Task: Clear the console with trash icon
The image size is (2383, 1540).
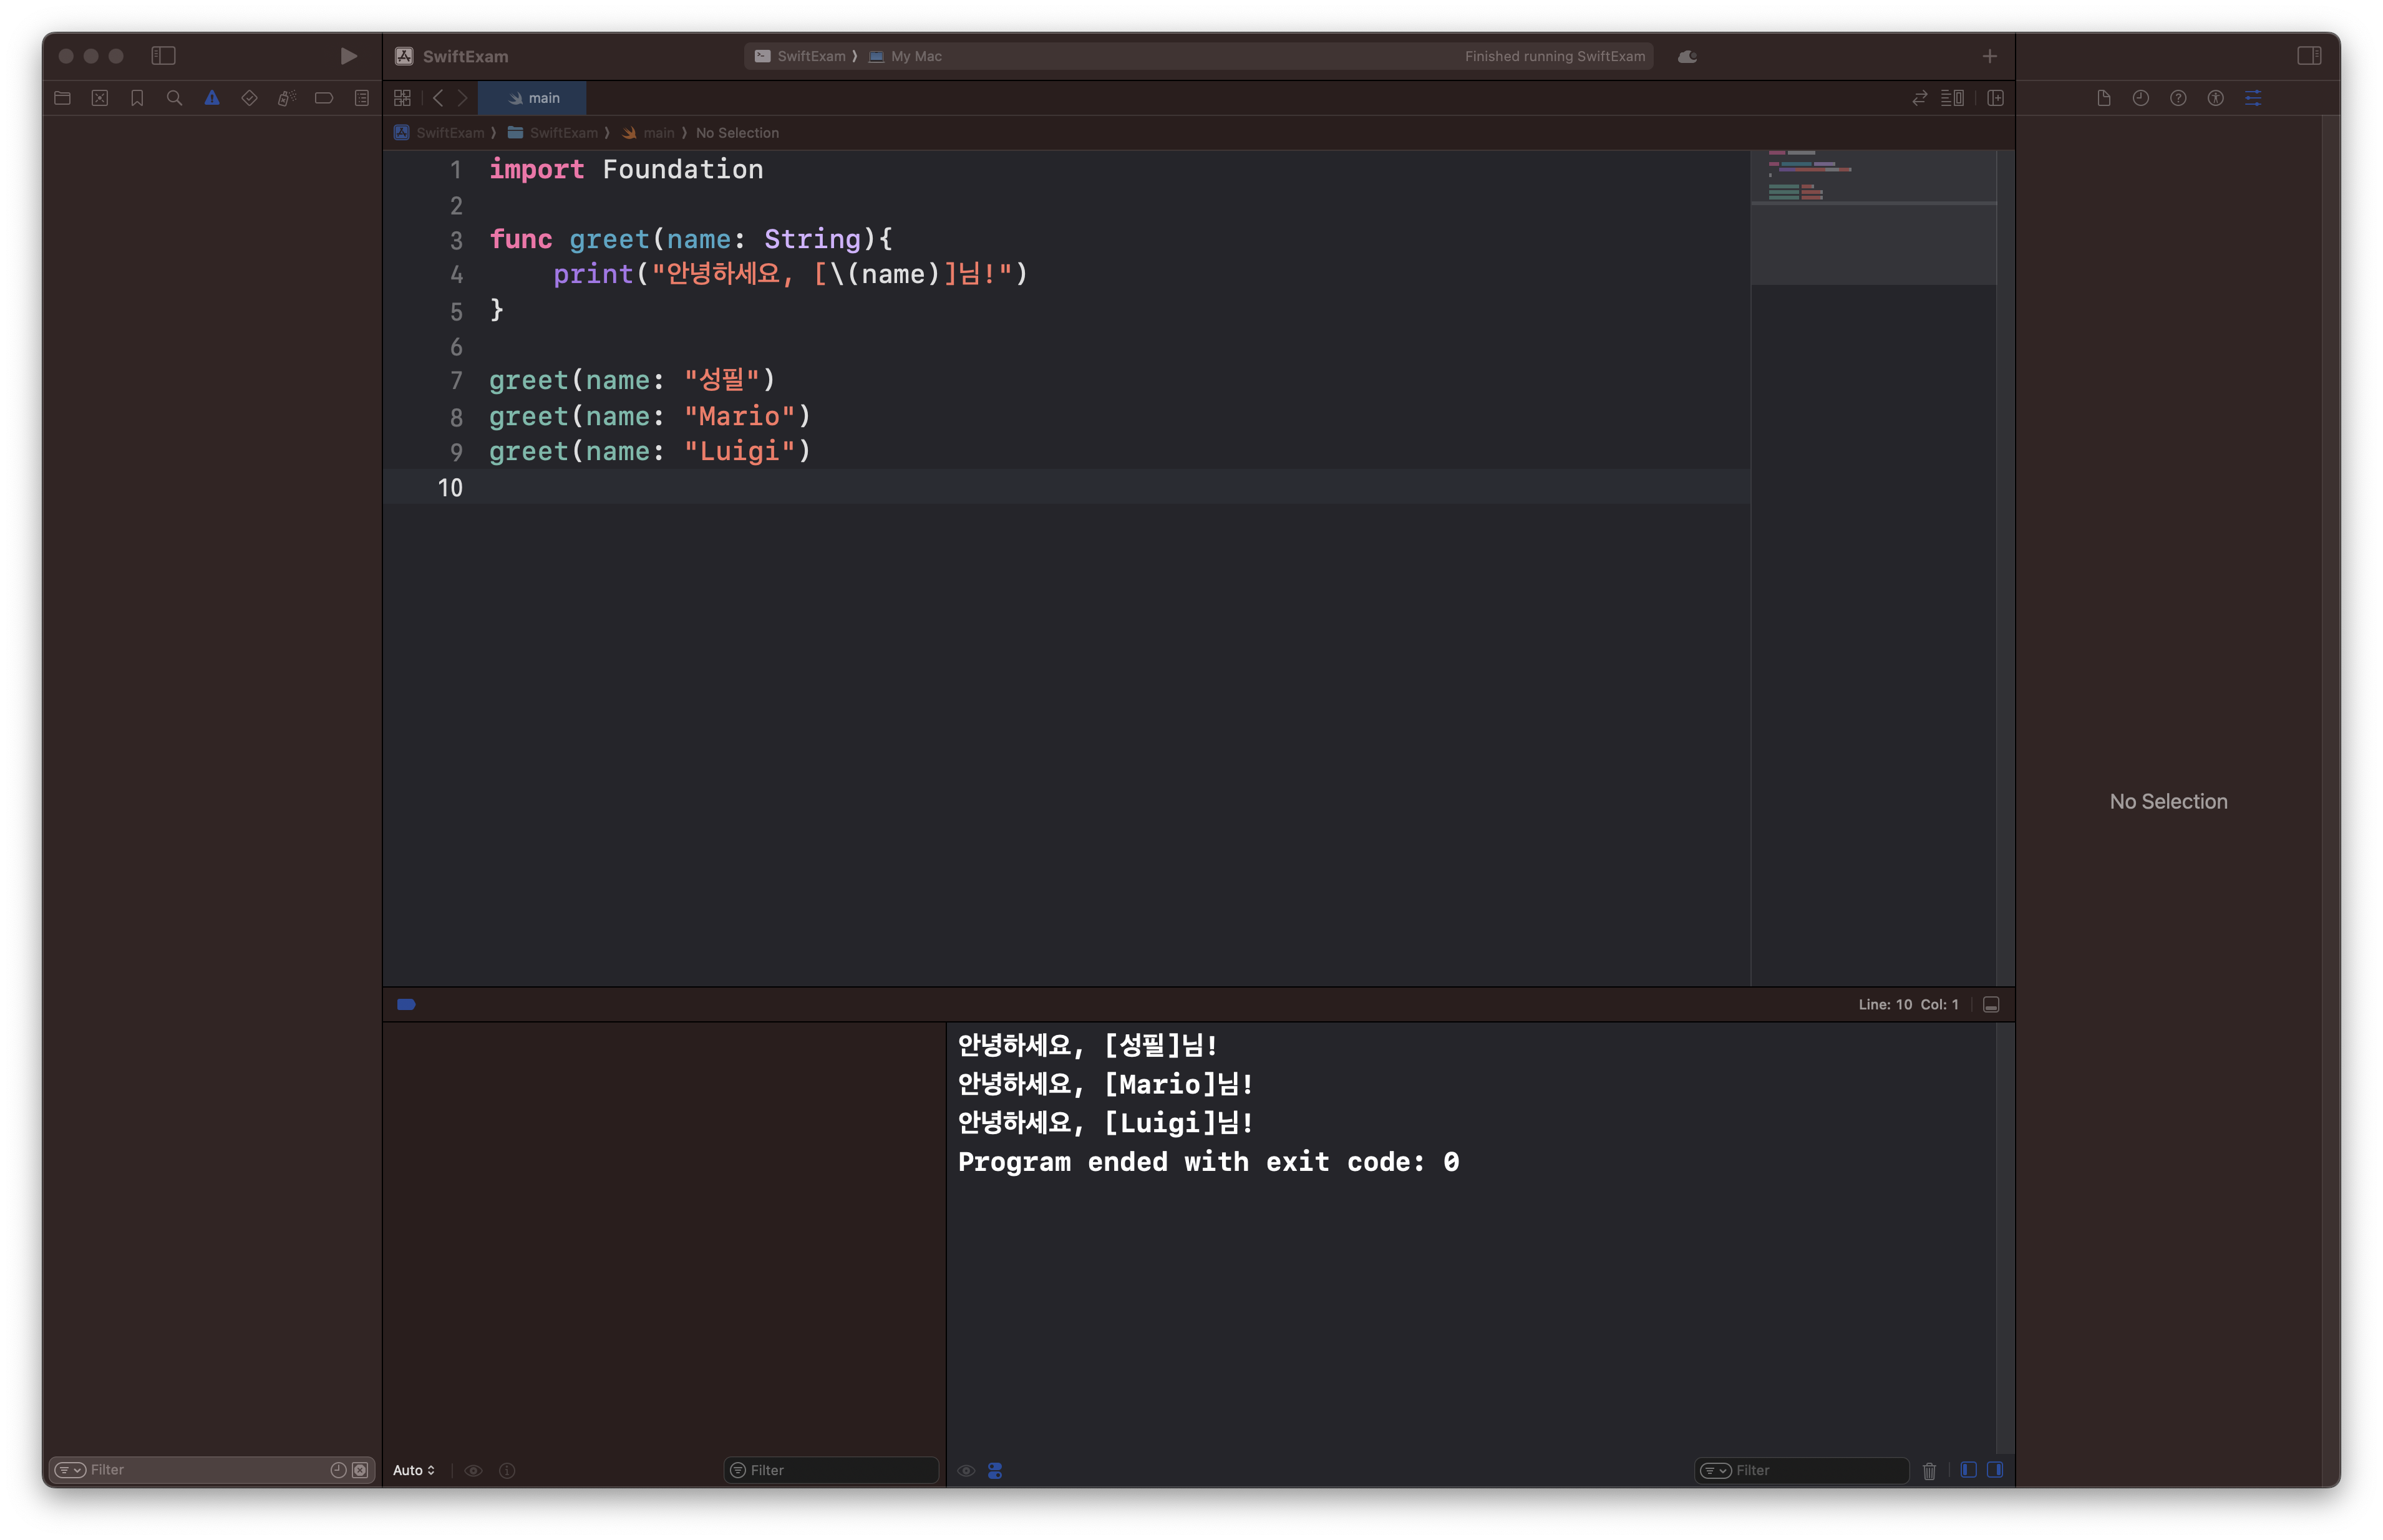Action: click(x=1929, y=1470)
